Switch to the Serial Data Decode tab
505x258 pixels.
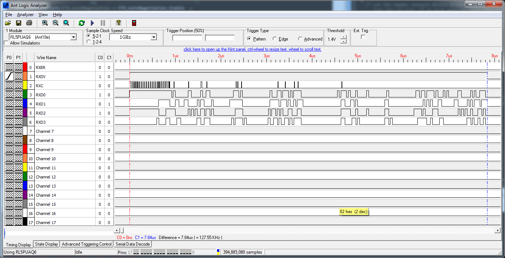coord(132,244)
